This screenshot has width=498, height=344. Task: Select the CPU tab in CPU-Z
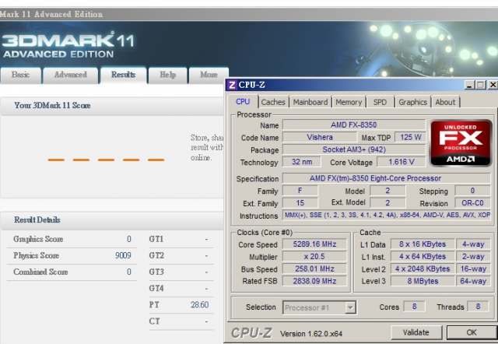(243, 102)
